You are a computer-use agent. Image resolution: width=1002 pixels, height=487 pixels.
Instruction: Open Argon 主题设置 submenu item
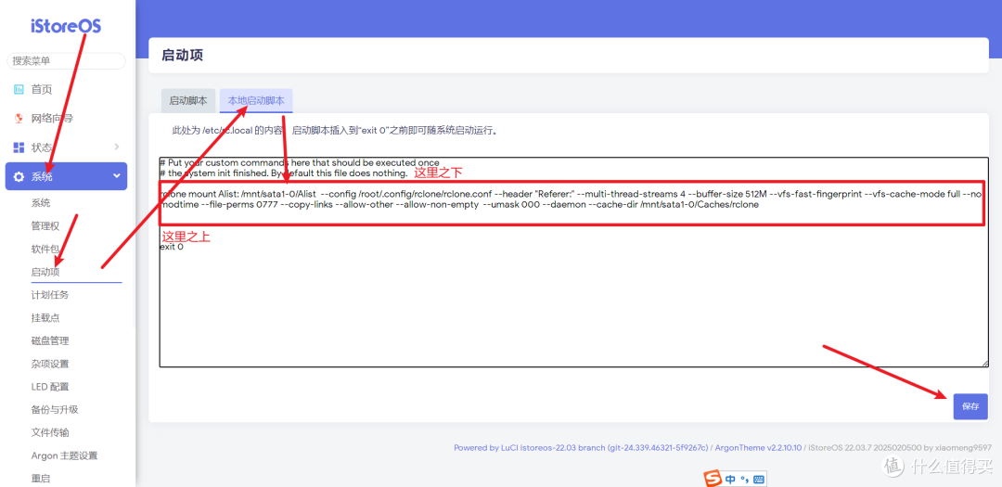64,455
